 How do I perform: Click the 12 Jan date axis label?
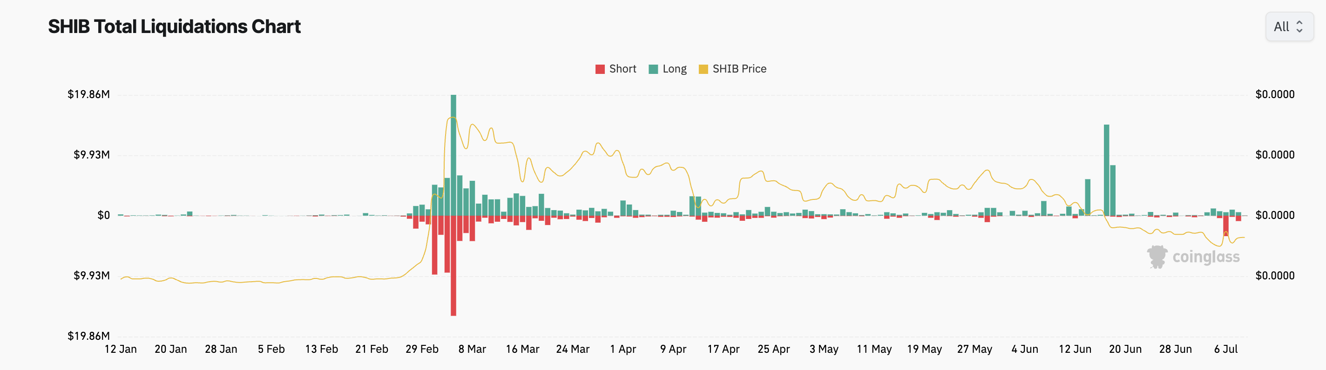point(121,349)
